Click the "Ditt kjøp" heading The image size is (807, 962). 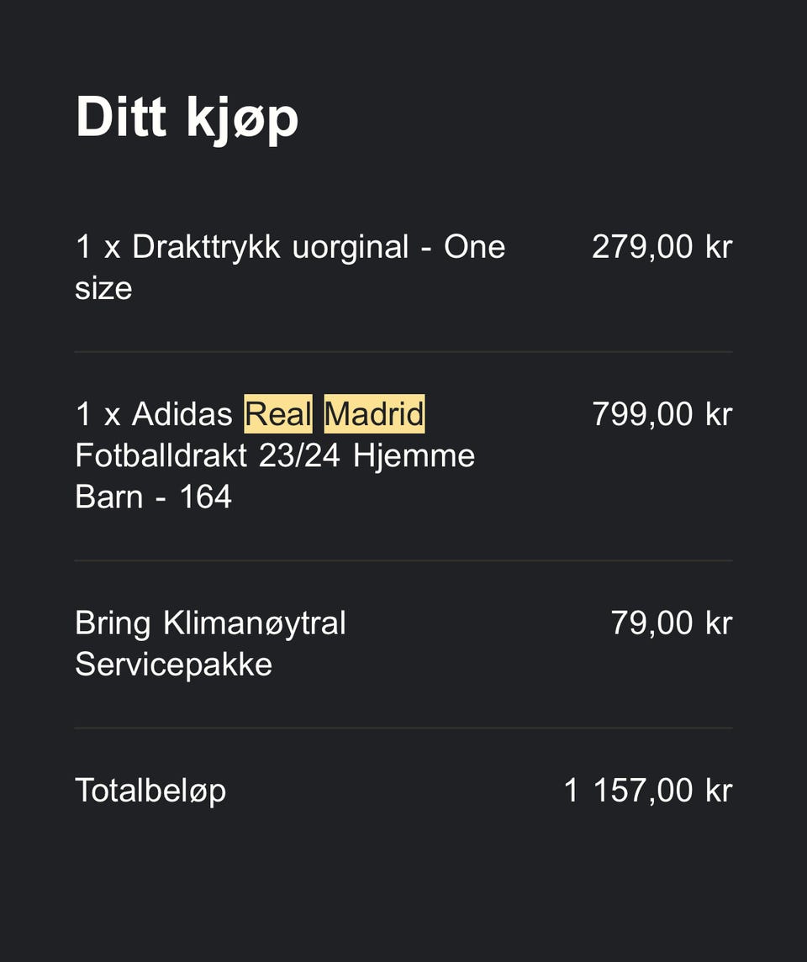coord(187,118)
